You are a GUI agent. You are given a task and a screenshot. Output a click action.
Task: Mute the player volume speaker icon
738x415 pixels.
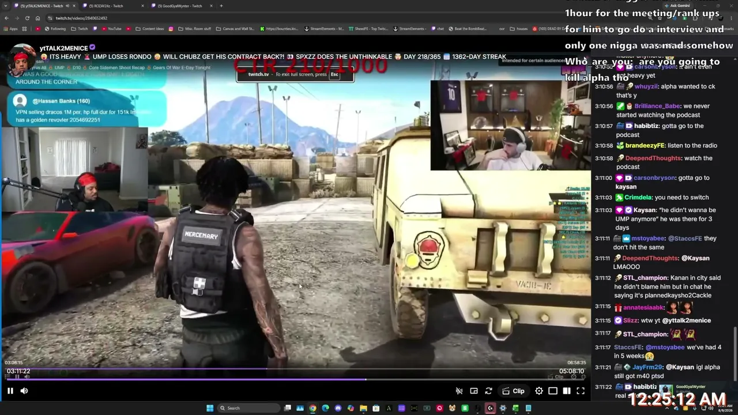point(24,391)
